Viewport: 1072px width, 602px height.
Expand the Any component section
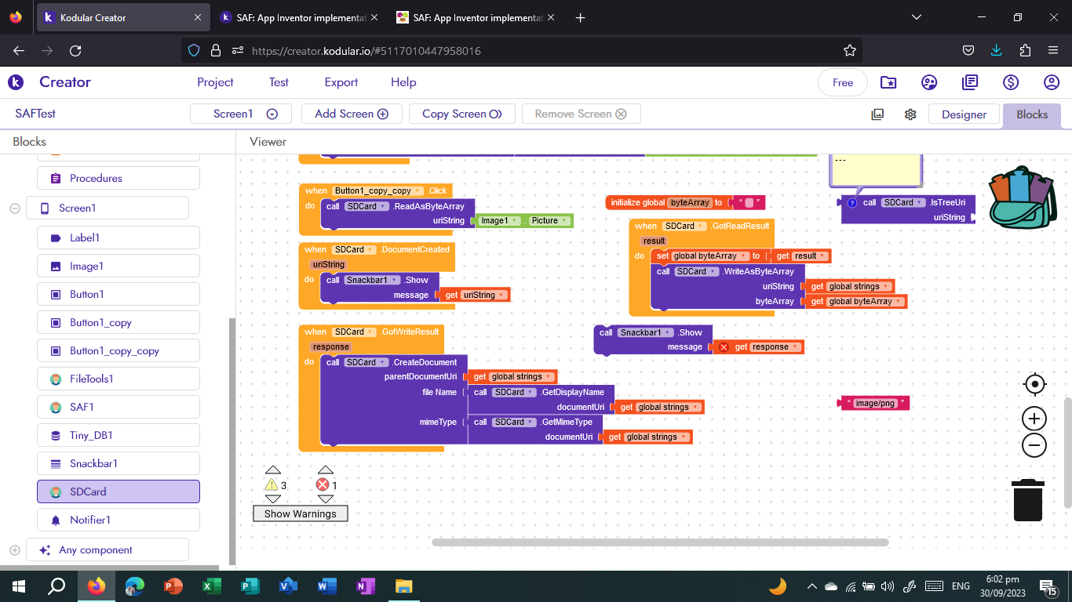[x=14, y=549]
